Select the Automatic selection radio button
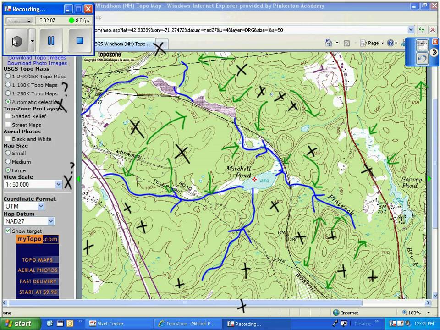 coord(8,102)
